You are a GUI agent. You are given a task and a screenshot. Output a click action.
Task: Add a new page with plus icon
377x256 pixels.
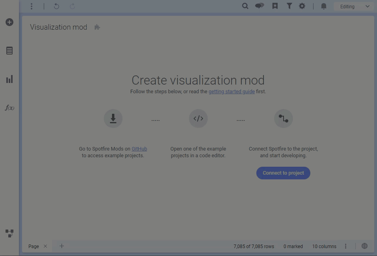click(x=62, y=246)
